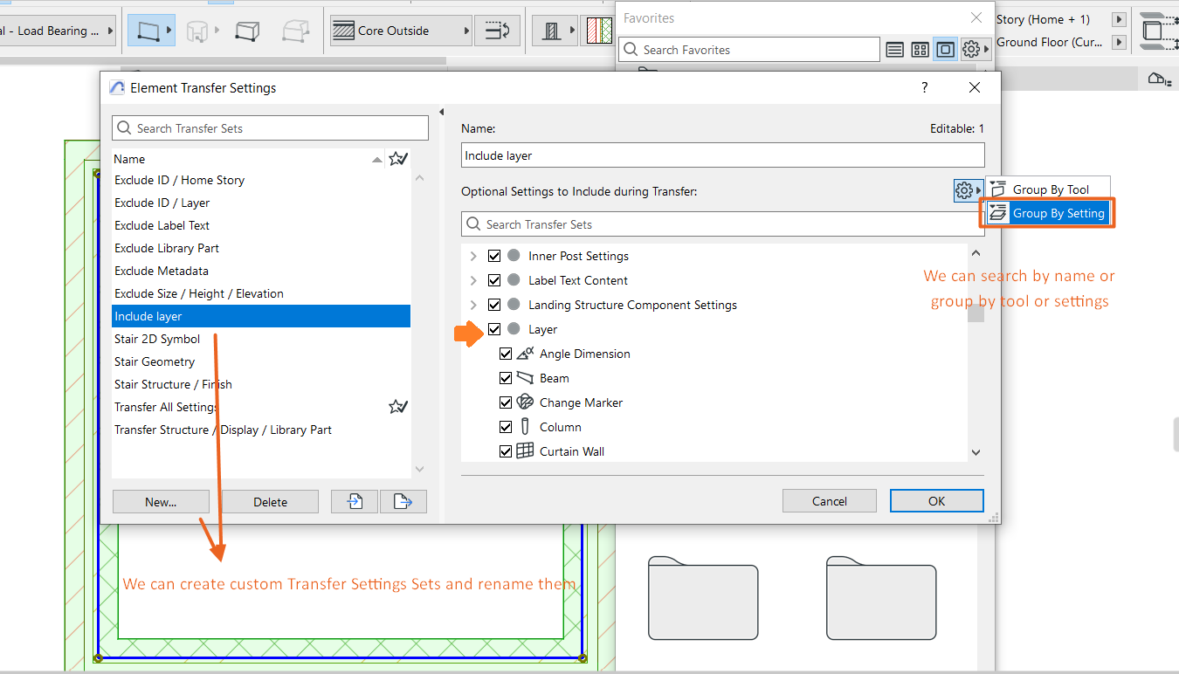The height and width of the screenshot is (674, 1179).
Task: Click the favorite star column header icon
Action: (x=398, y=159)
